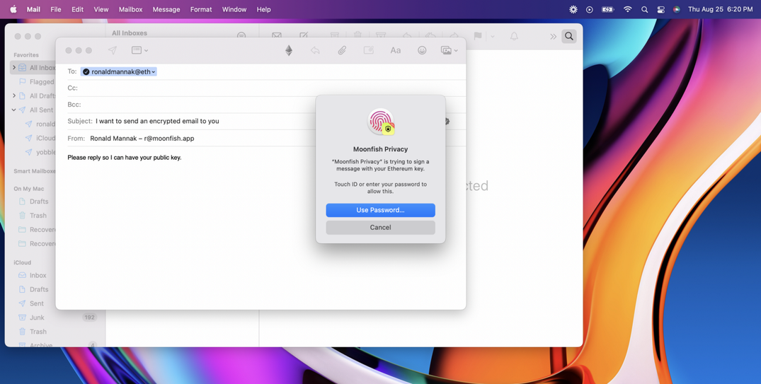761x384 pixels.
Task: Click the sun-shaped menu bar extra icon
Action: [x=573, y=9]
